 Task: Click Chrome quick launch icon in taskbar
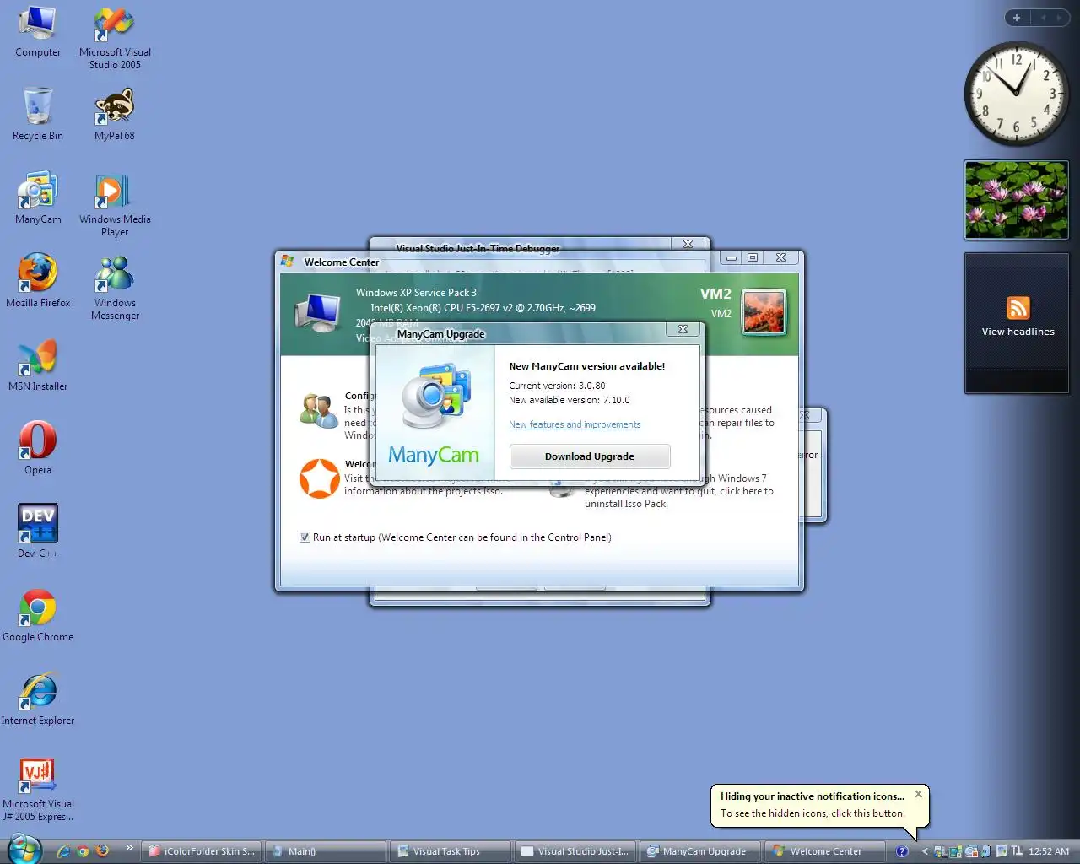83,851
